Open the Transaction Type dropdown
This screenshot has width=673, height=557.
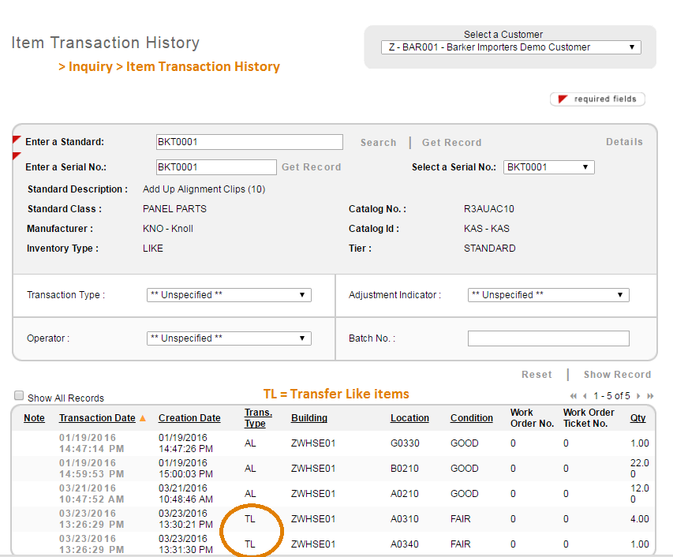pos(229,295)
